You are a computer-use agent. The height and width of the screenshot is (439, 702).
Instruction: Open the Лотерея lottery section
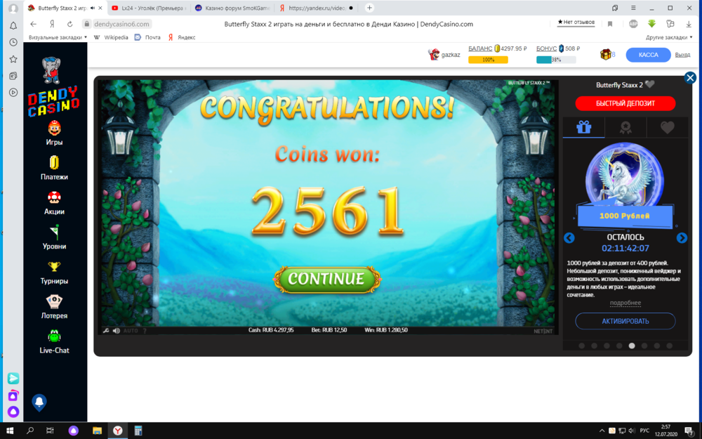54,307
